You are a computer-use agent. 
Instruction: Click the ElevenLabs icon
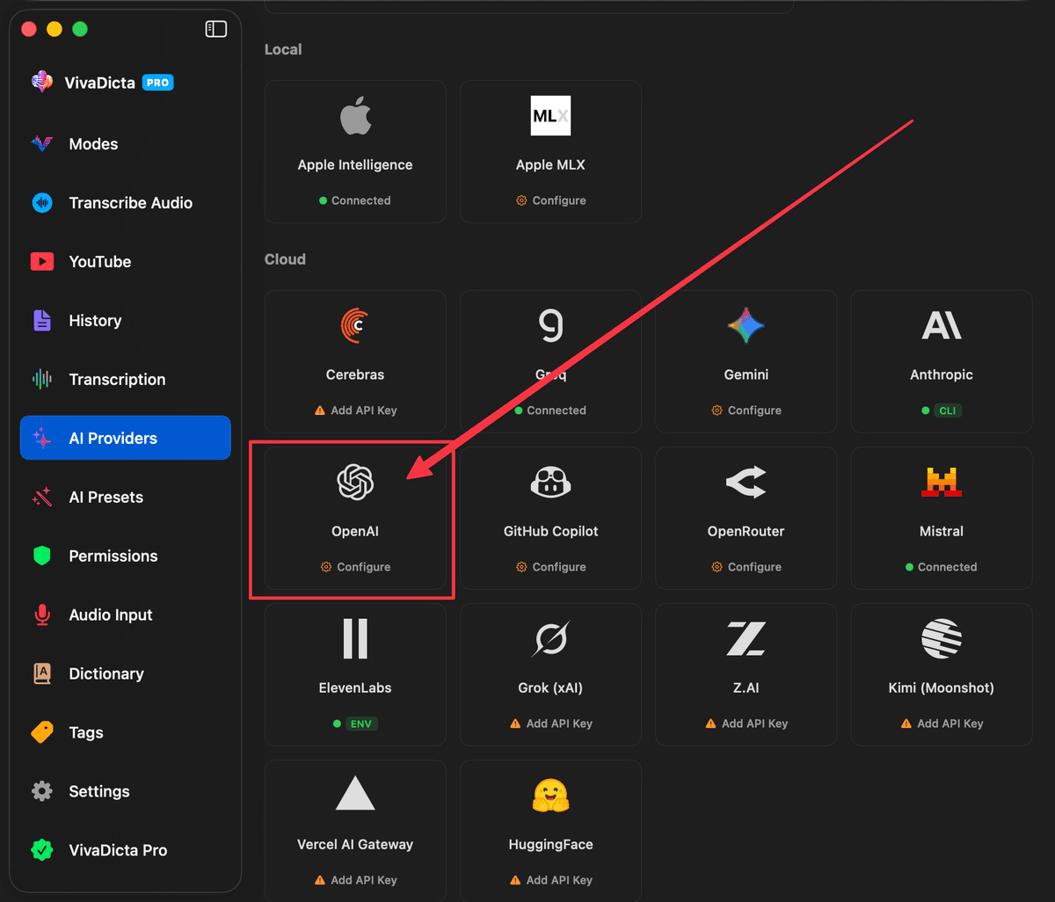click(x=355, y=638)
